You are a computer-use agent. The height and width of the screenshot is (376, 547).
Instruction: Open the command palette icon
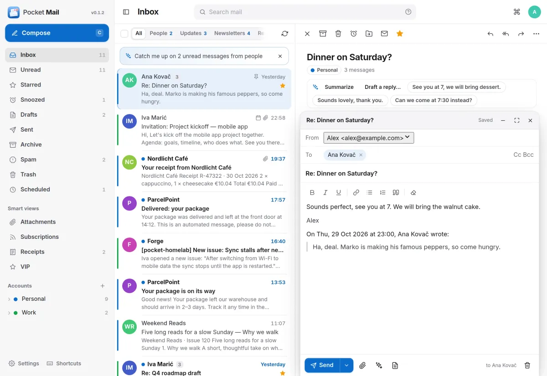(517, 12)
